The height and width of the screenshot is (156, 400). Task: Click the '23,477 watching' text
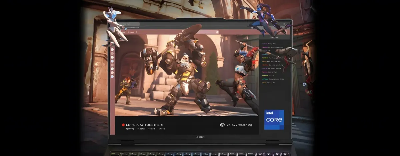(x=239, y=125)
